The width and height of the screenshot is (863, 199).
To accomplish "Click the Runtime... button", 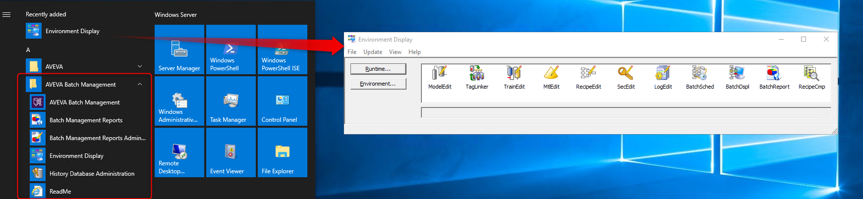I will (378, 69).
